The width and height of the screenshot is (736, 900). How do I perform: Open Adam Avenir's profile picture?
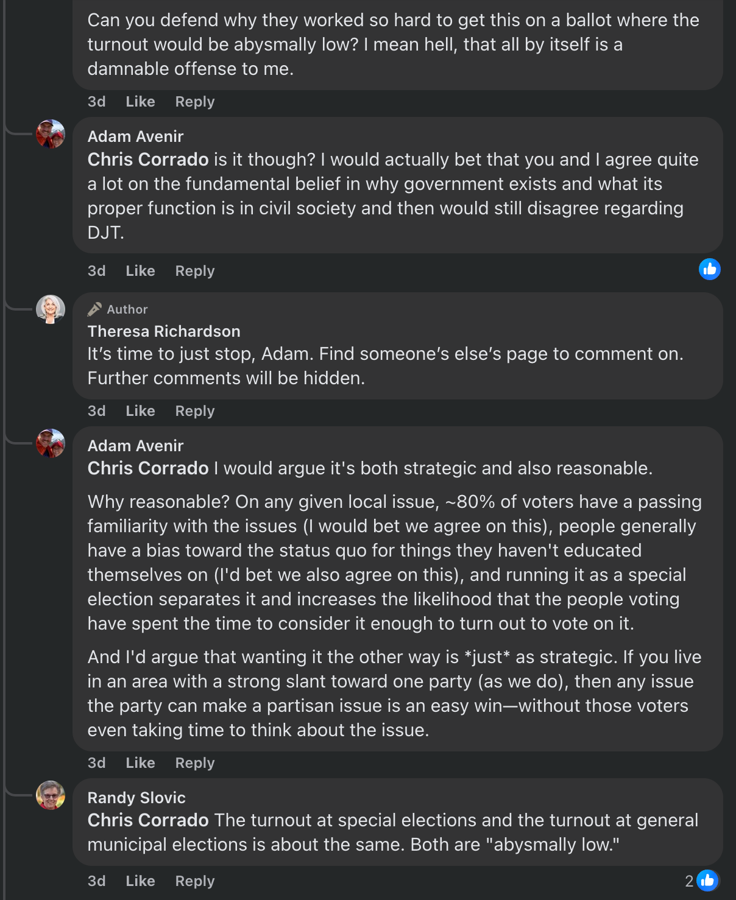[51, 135]
